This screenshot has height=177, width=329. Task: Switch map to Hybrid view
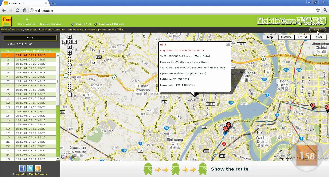pos(303,37)
